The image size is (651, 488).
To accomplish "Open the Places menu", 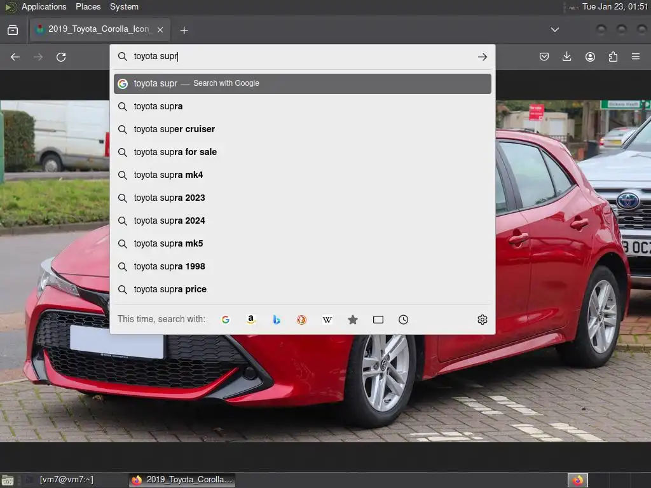I will [88, 6].
